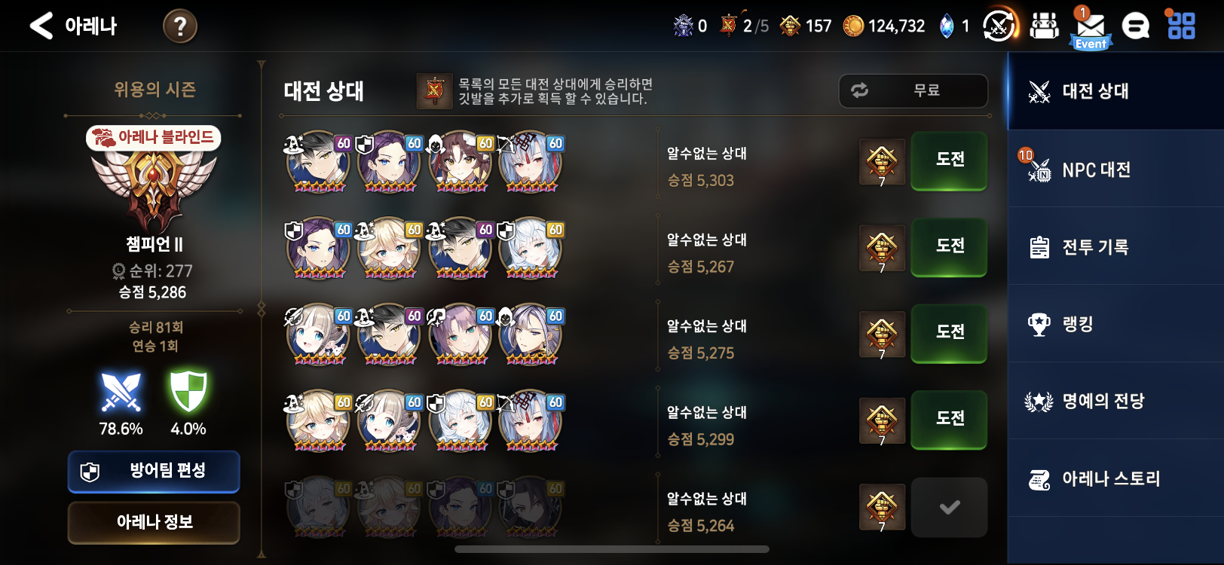Screen dimensions: 1224x565
Task: Tap the gold coin currency icon
Action: (853, 26)
